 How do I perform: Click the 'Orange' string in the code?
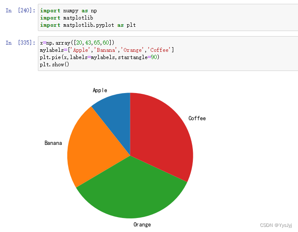132,50
